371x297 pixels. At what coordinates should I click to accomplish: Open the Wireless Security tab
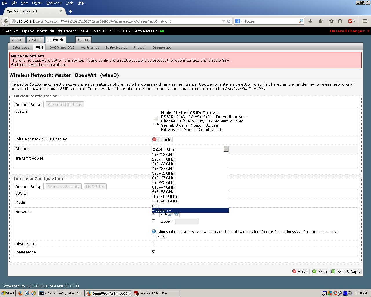coord(64,186)
